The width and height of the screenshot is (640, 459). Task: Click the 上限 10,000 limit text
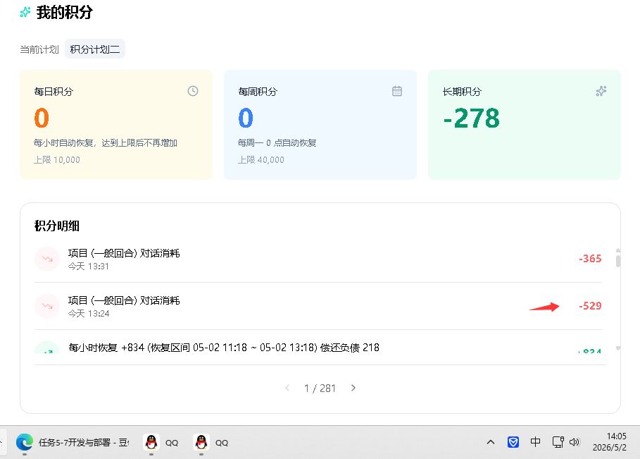pyautogui.click(x=57, y=160)
